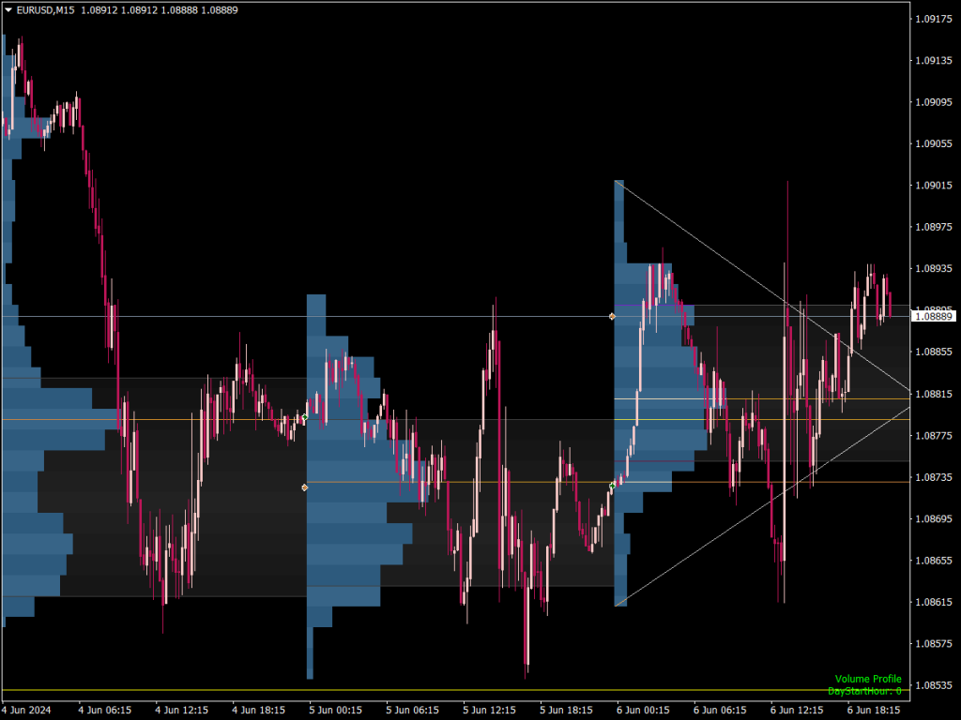Click the 4 Jun 2024 date label on the time axis
This screenshot has width=961, height=720.
[26, 710]
